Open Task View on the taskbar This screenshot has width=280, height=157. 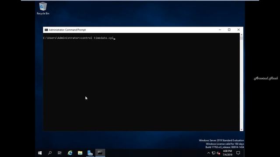click(x=59, y=153)
